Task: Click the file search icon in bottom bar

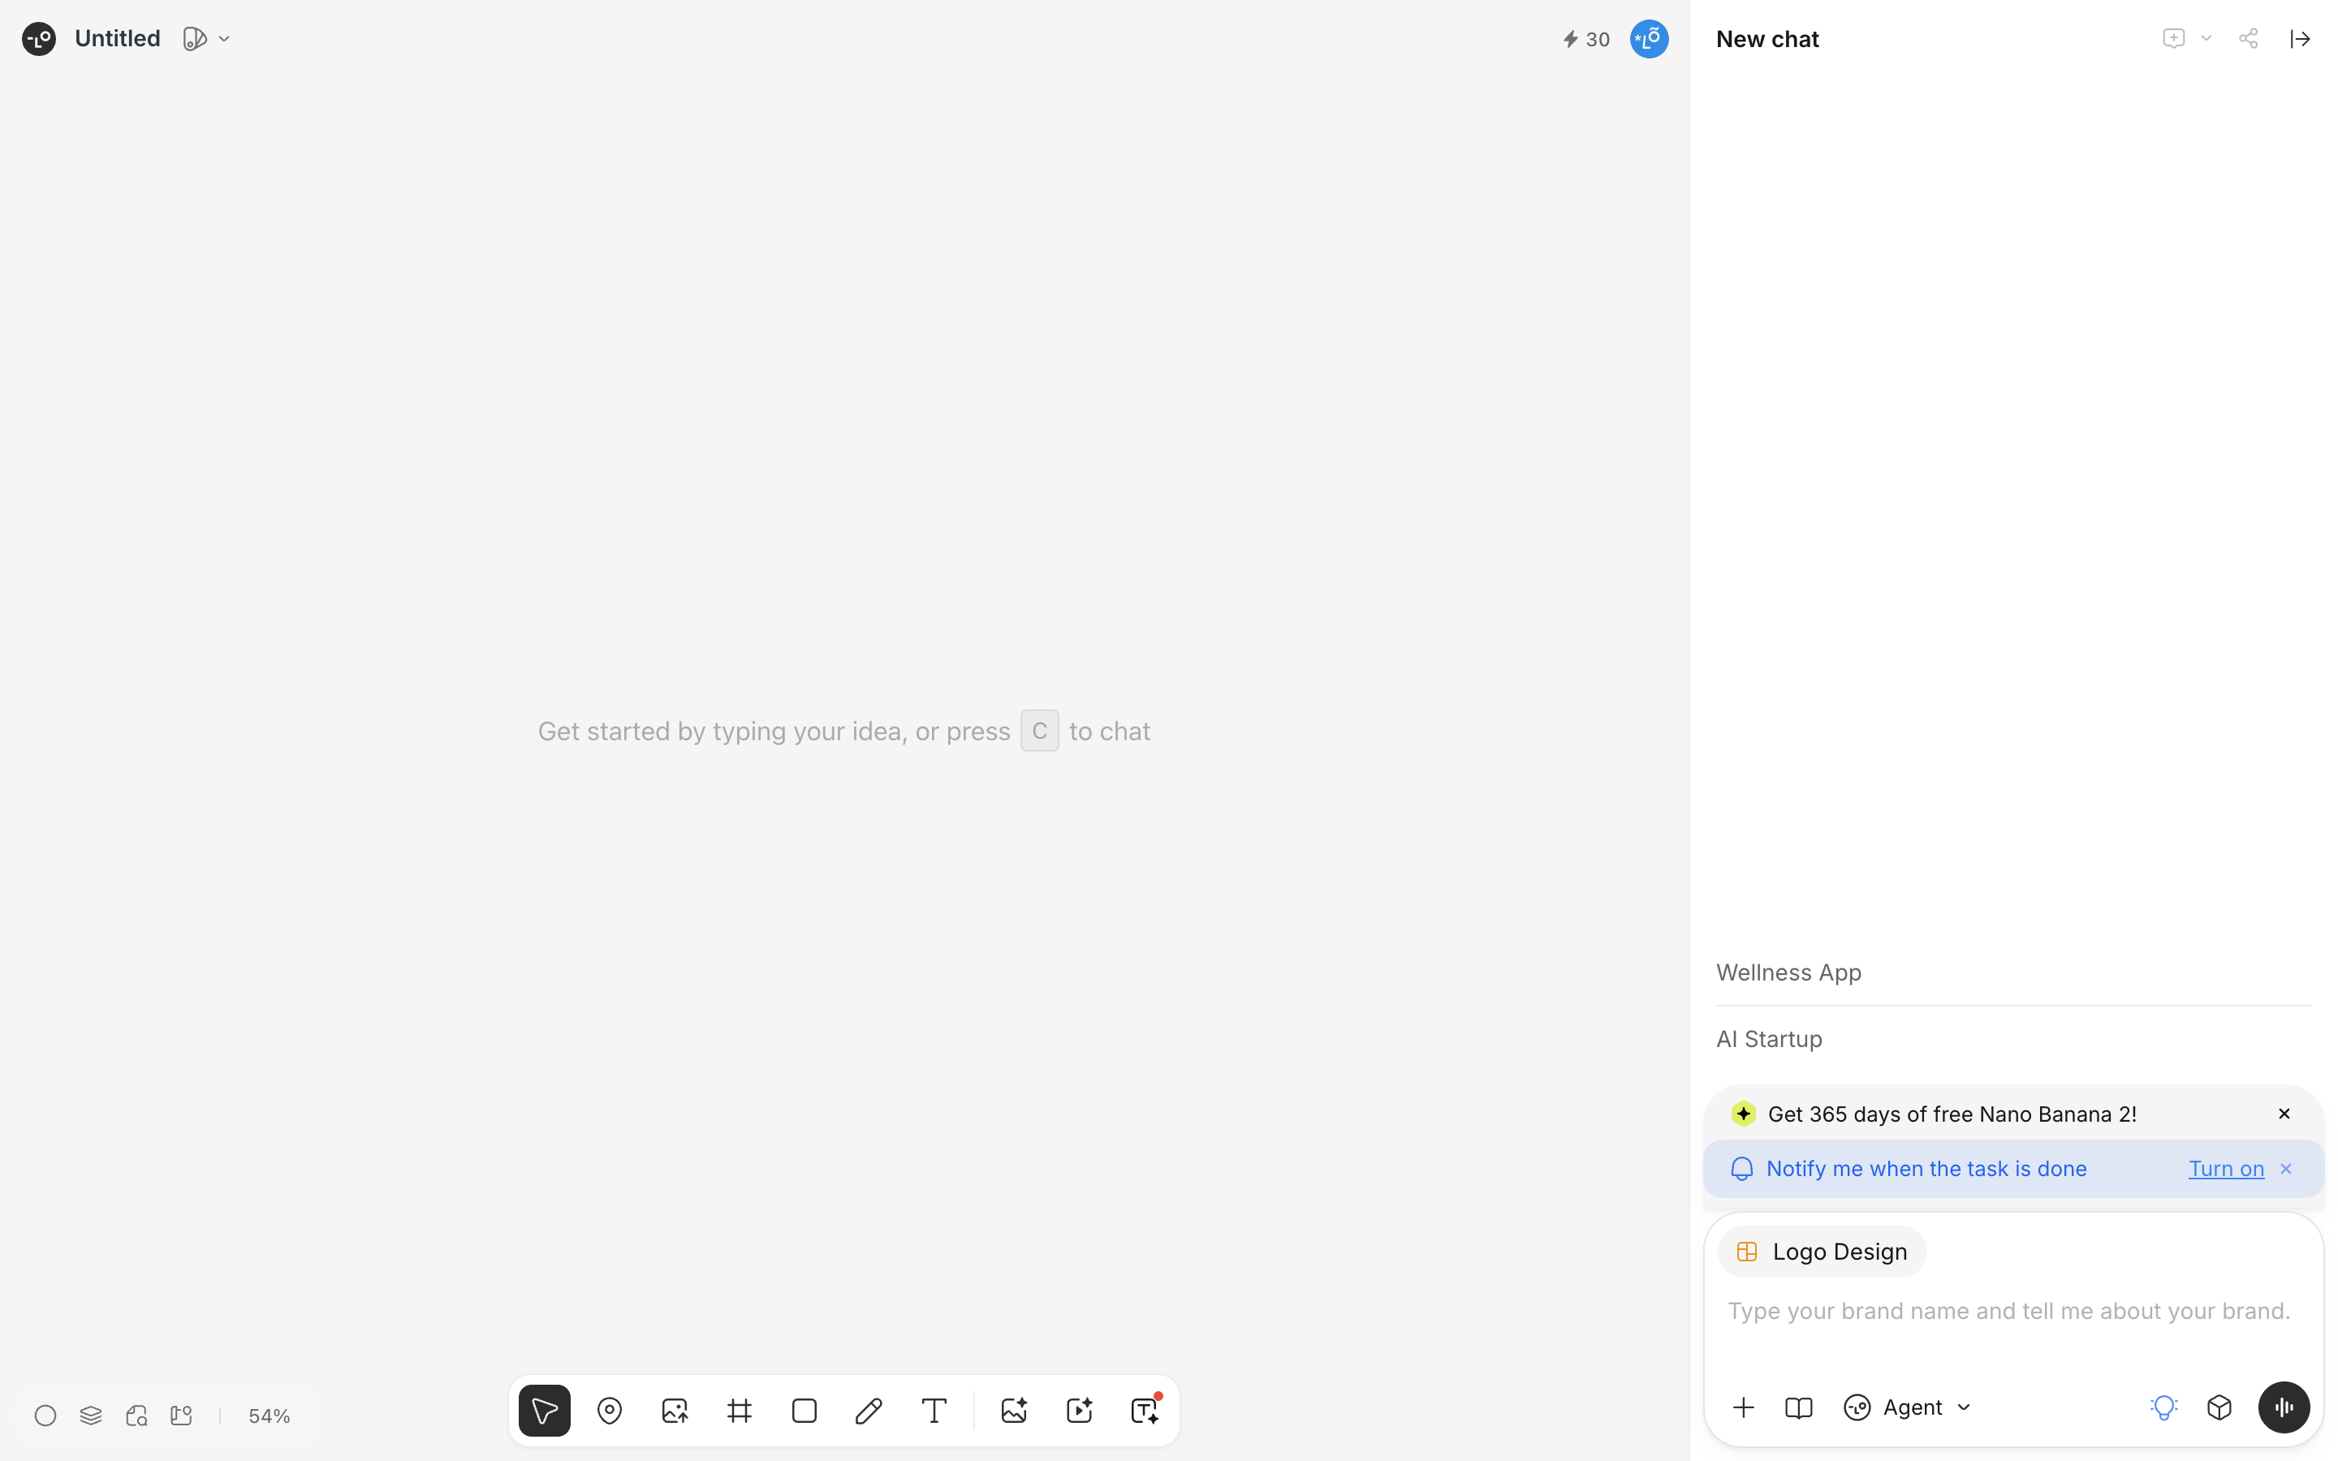Action: (x=136, y=1416)
